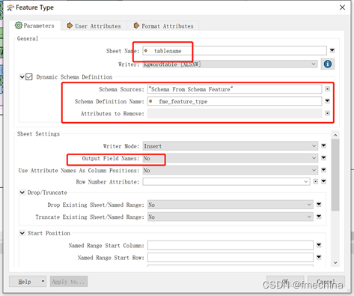Open the Output Field Names dropdown
354x296 pixels.
[230, 158]
